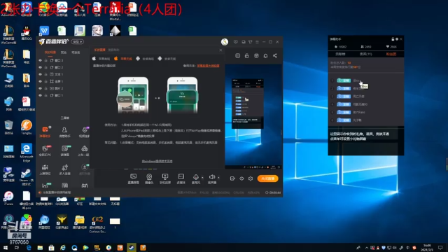Open the 弹幕助手 tool in toolbox
Viewport: 448px width, 252px height.
coord(45,132)
